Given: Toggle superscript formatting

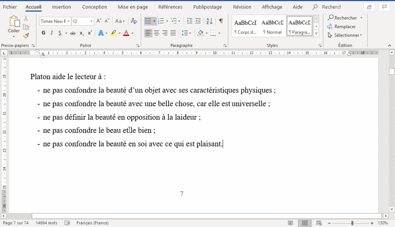Looking at the screenshot, I should coord(89,33).
